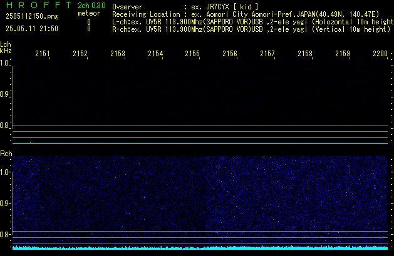Click the Rch cyan signal level trace

[x=200, y=248]
